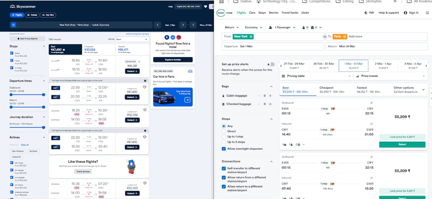
Task: Remove Paris tag in Kiwi To field
Action: (x=344, y=37)
